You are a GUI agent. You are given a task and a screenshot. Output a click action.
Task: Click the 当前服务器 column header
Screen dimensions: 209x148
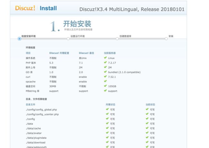110,53
